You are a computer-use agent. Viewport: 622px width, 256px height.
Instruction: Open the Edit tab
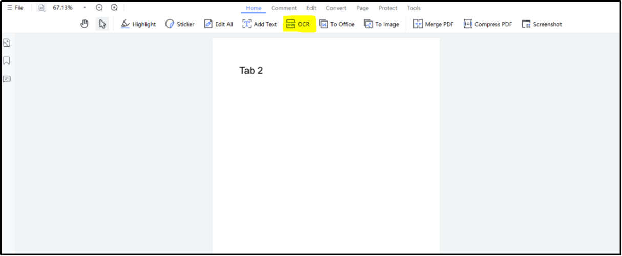(311, 8)
